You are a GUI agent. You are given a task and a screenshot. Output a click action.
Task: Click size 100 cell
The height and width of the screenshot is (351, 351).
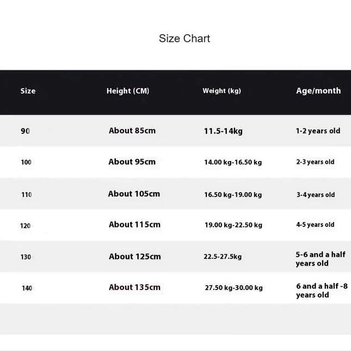point(26,162)
